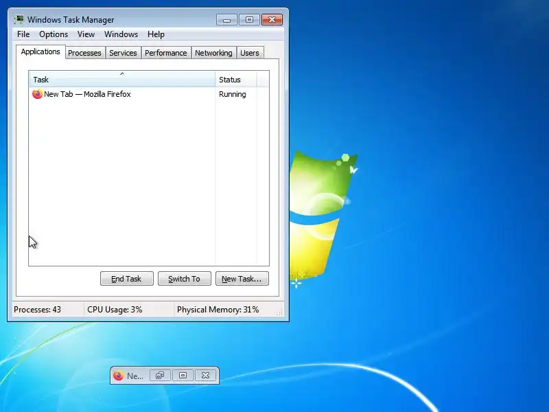This screenshot has height=412, width=549.
Task: Click the CPU Usage: 3% status entry
Action: point(115,310)
